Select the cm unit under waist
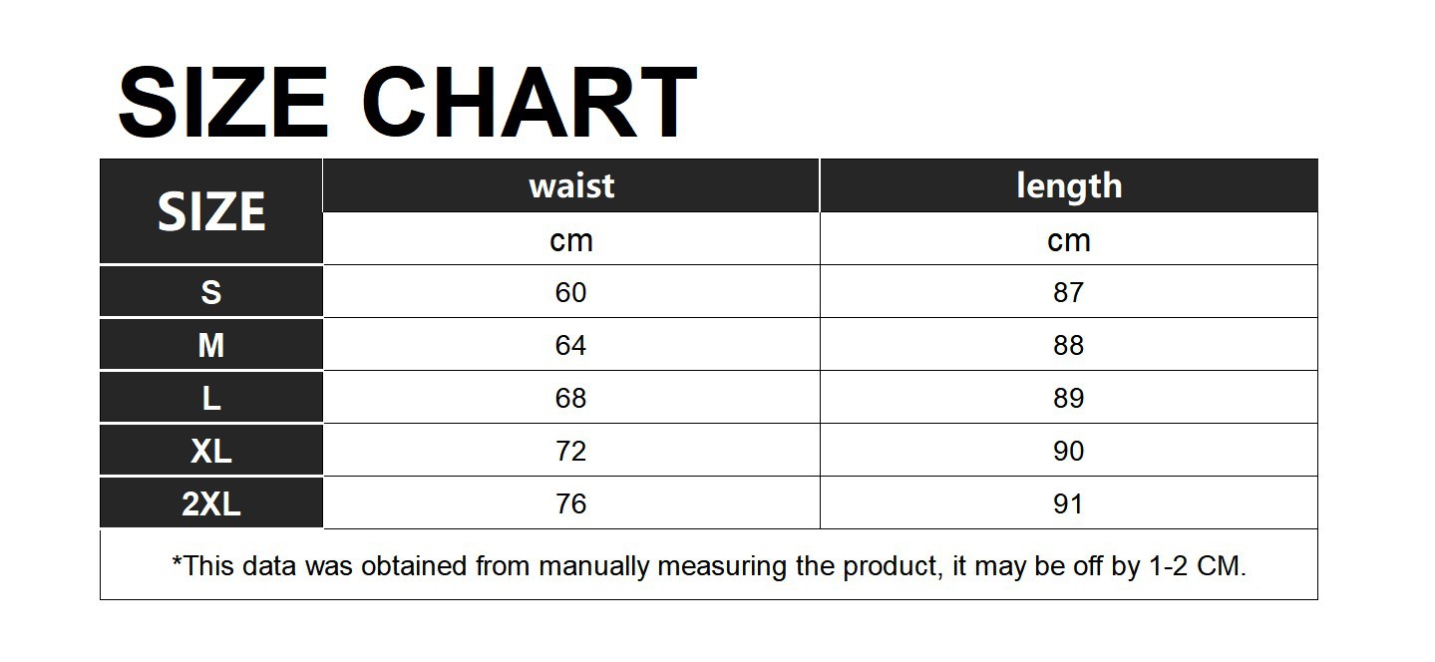This screenshot has height=662, width=1435. [x=571, y=240]
